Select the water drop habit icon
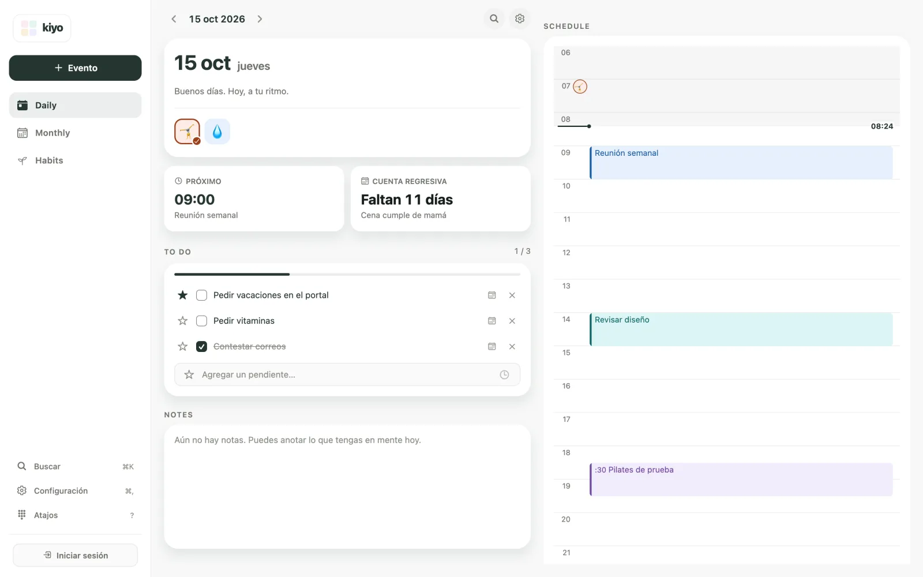Viewport: 923px width, 577px height. [217, 132]
